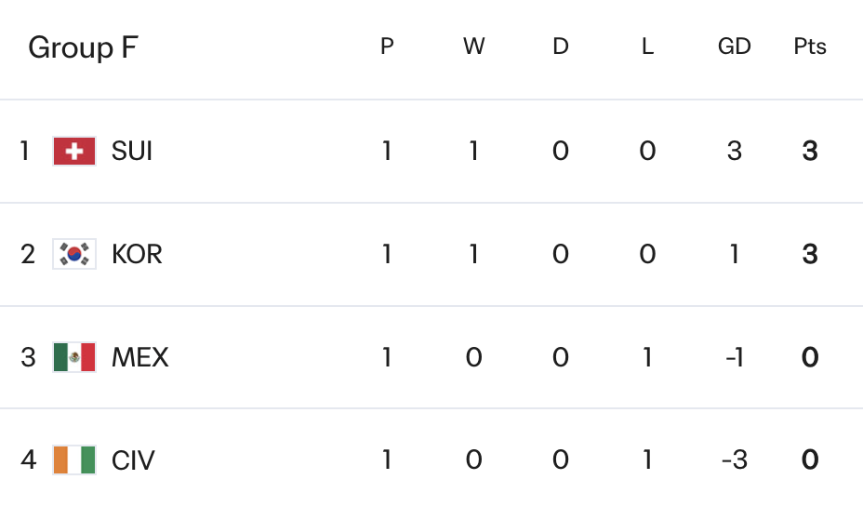The image size is (863, 506).
Task: Click Switzerland's goal difference value 3
Action: 734,151
